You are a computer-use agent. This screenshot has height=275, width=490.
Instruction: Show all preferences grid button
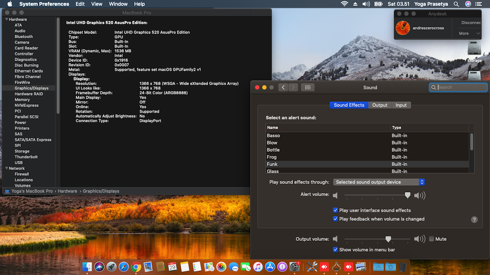click(x=307, y=88)
